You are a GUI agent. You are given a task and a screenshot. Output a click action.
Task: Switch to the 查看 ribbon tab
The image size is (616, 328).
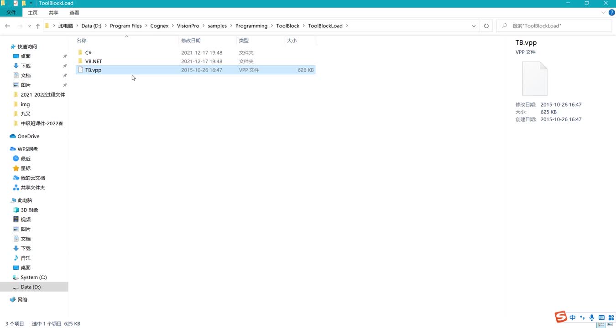(74, 13)
